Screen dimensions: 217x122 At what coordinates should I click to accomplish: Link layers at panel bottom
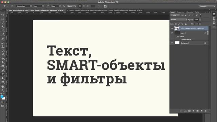[x=181, y=111]
